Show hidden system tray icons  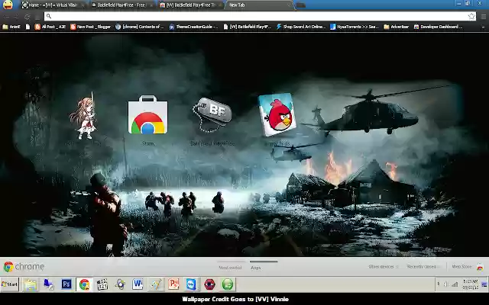click(x=438, y=284)
